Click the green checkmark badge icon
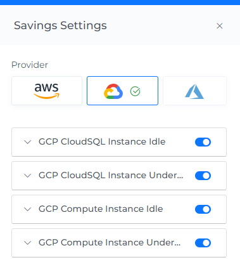Image resolution: width=240 pixels, height=267 pixels. [135, 91]
